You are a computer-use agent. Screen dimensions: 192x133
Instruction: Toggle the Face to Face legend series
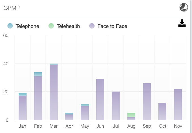(112, 26)
